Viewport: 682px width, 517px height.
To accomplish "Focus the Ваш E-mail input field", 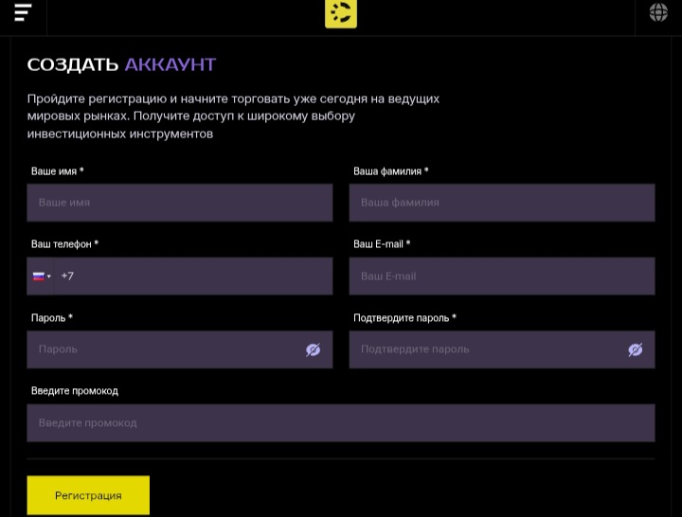I will [501, 276].
